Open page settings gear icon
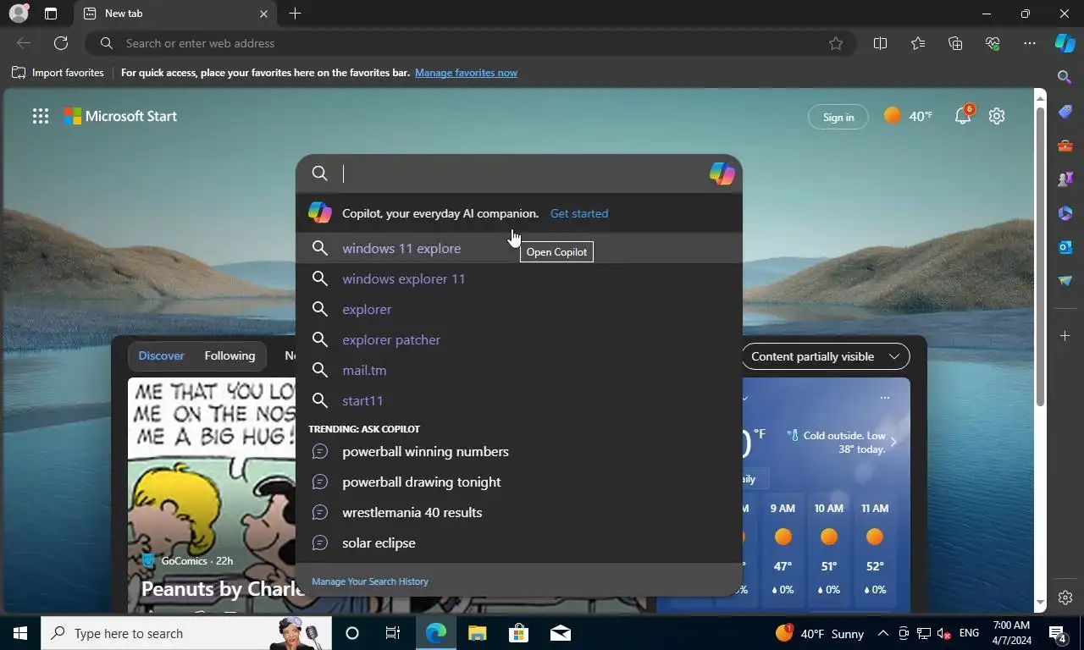Viewport: 1084px width, 650px height. coord(997,116)
